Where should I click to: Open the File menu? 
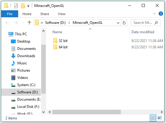pos(10,14)
